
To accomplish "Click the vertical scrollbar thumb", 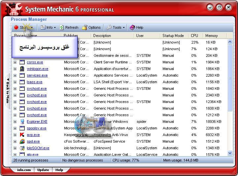I will coord(230,78).
